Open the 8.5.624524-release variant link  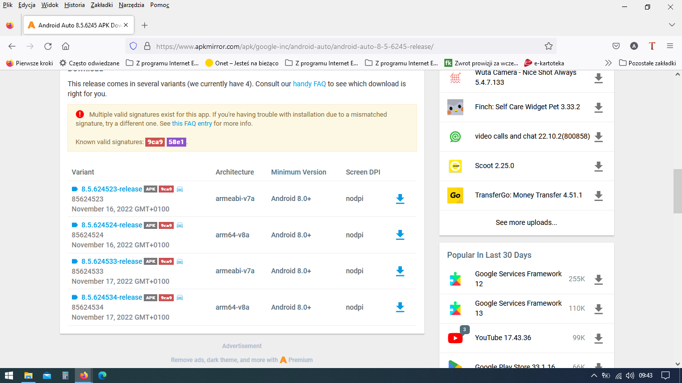pos(112,225)
